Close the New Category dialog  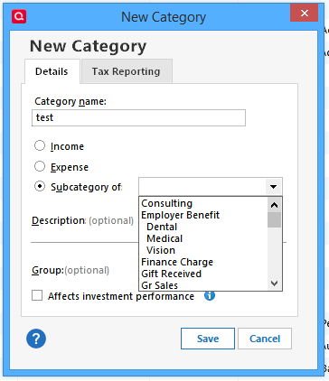[x=304, y=14]
